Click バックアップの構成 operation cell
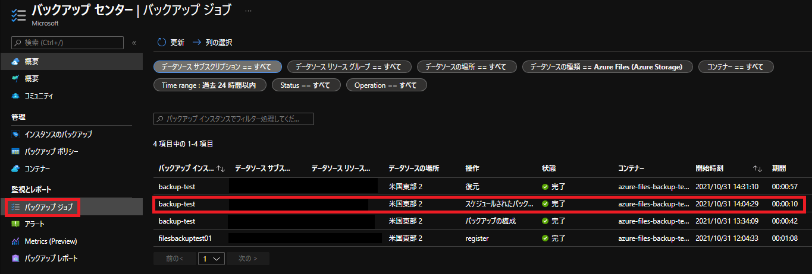 [491, 221]
